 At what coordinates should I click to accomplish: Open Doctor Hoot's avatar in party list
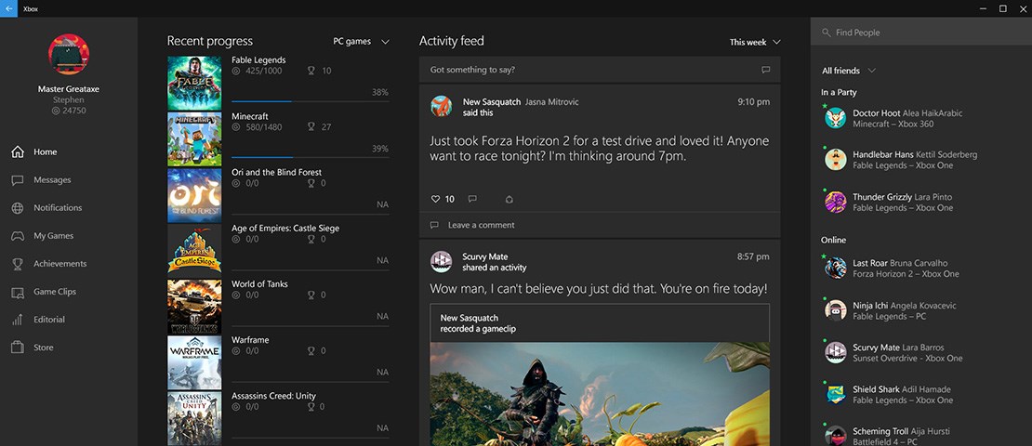coord(835,118)
